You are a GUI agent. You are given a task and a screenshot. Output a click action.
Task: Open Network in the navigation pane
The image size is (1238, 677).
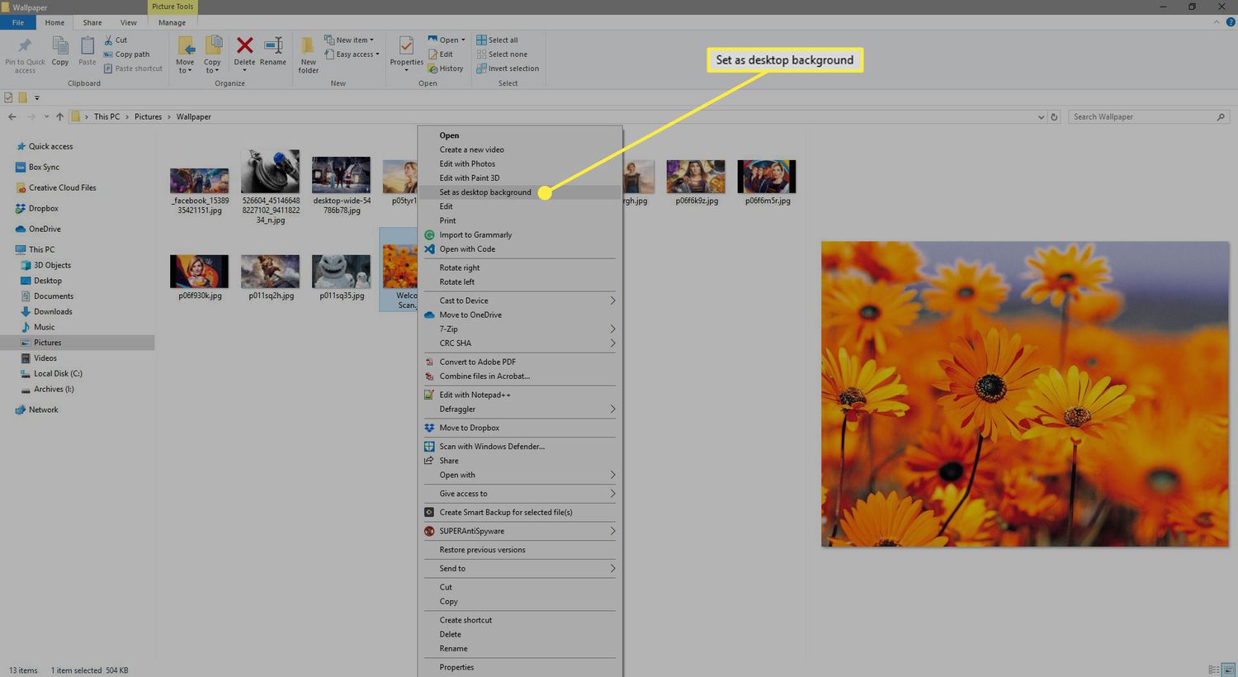[x=43, y=410]
